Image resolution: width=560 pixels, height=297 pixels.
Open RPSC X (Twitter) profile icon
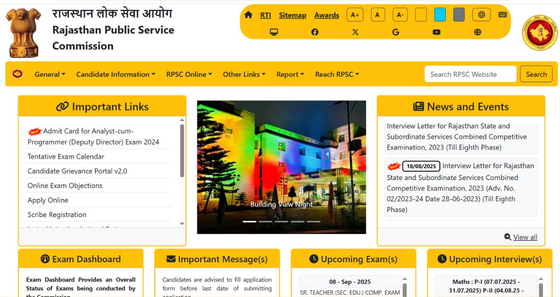pos(355,32)
